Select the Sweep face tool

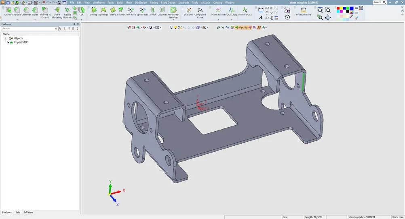click(94, 12)
